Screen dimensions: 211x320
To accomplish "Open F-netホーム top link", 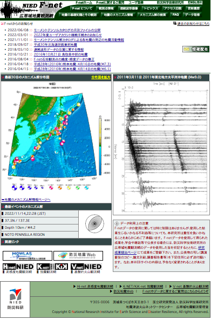I will 84,3.
